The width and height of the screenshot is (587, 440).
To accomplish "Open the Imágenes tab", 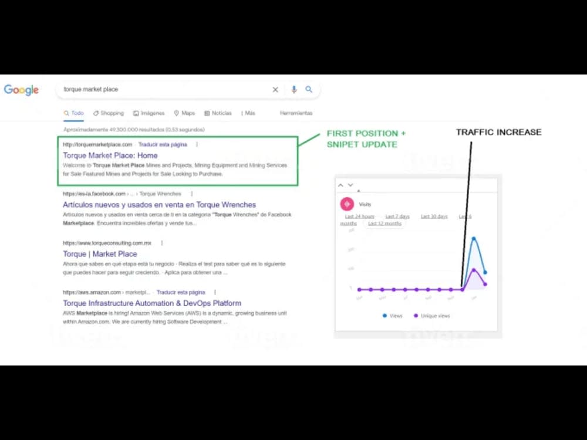I will coord(149,113).
